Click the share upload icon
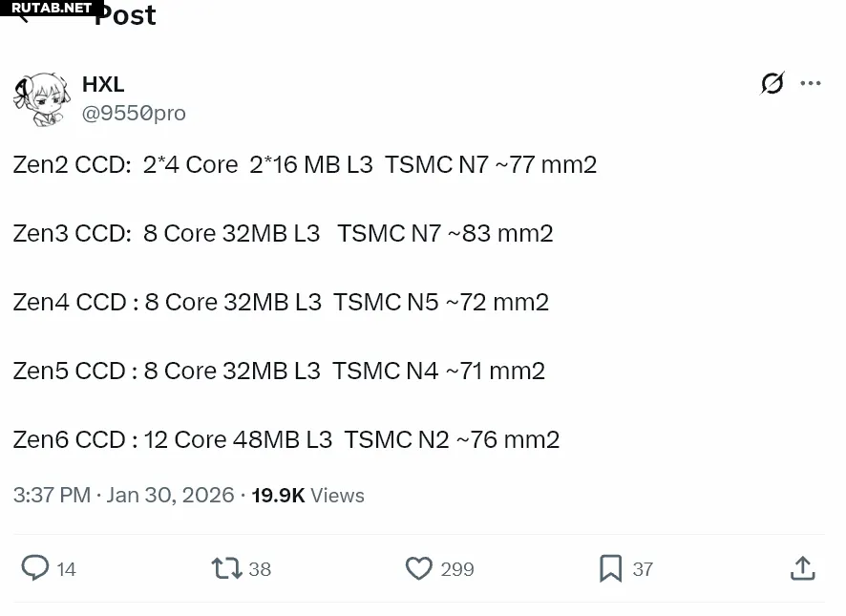The image size is (846, 616). pos(802,568)
